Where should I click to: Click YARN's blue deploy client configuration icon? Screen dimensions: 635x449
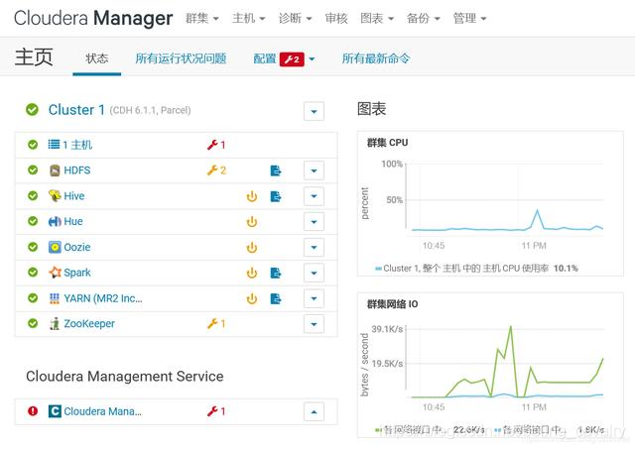(x=276, y=299)
